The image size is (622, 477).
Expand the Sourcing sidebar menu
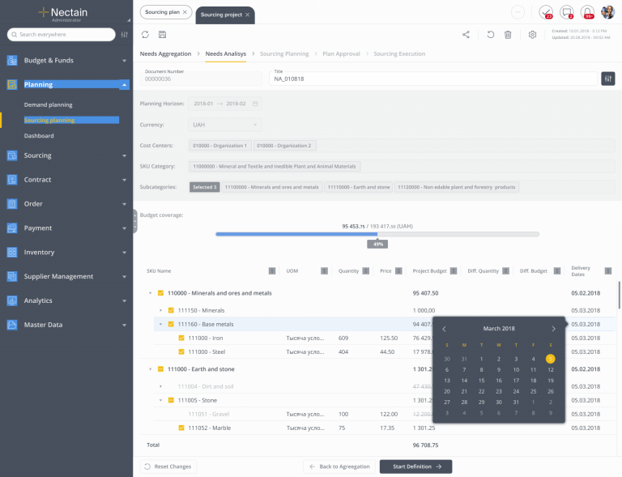point(124,155)
